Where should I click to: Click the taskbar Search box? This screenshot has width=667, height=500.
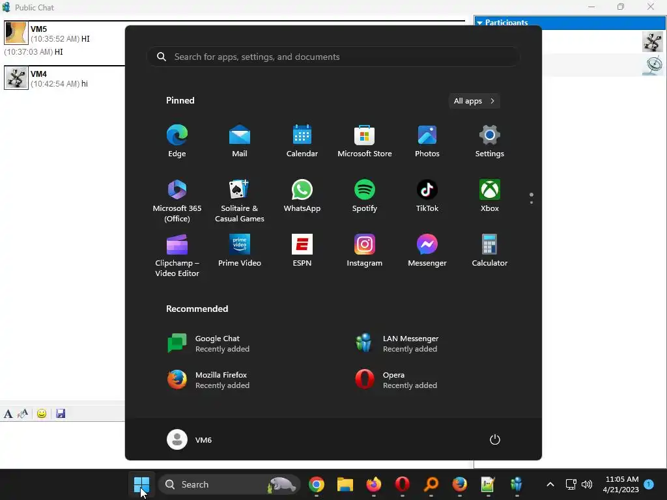coord(229,484)
